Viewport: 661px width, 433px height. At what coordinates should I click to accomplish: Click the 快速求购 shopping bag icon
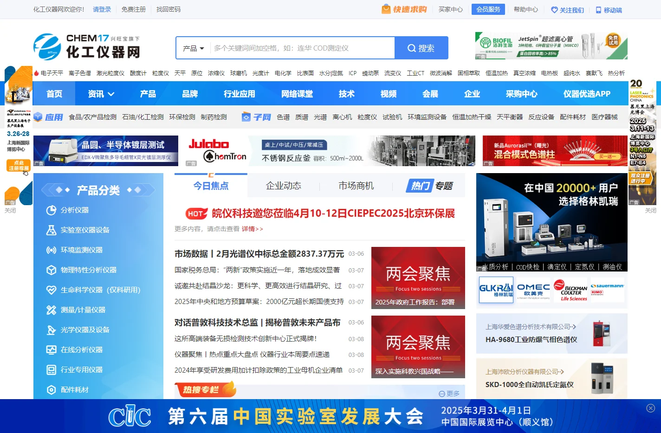tap(386, 9)
